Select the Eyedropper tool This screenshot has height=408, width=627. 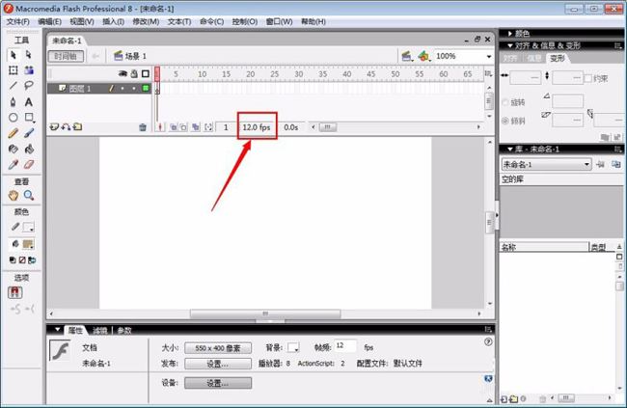(x=14, y=164)
